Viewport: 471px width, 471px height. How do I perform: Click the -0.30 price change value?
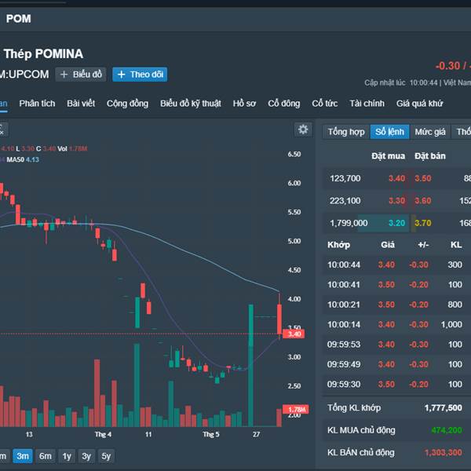point(447,66)
